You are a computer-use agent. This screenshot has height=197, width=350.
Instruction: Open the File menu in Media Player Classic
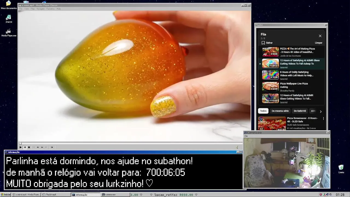(21, 9)
